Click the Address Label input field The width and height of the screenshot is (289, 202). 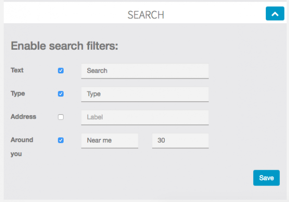click(144, 117)
